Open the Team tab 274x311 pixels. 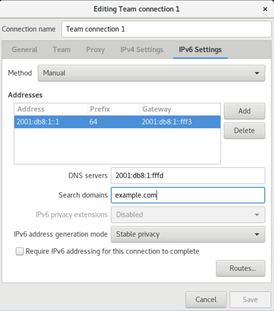click(62, 50)
